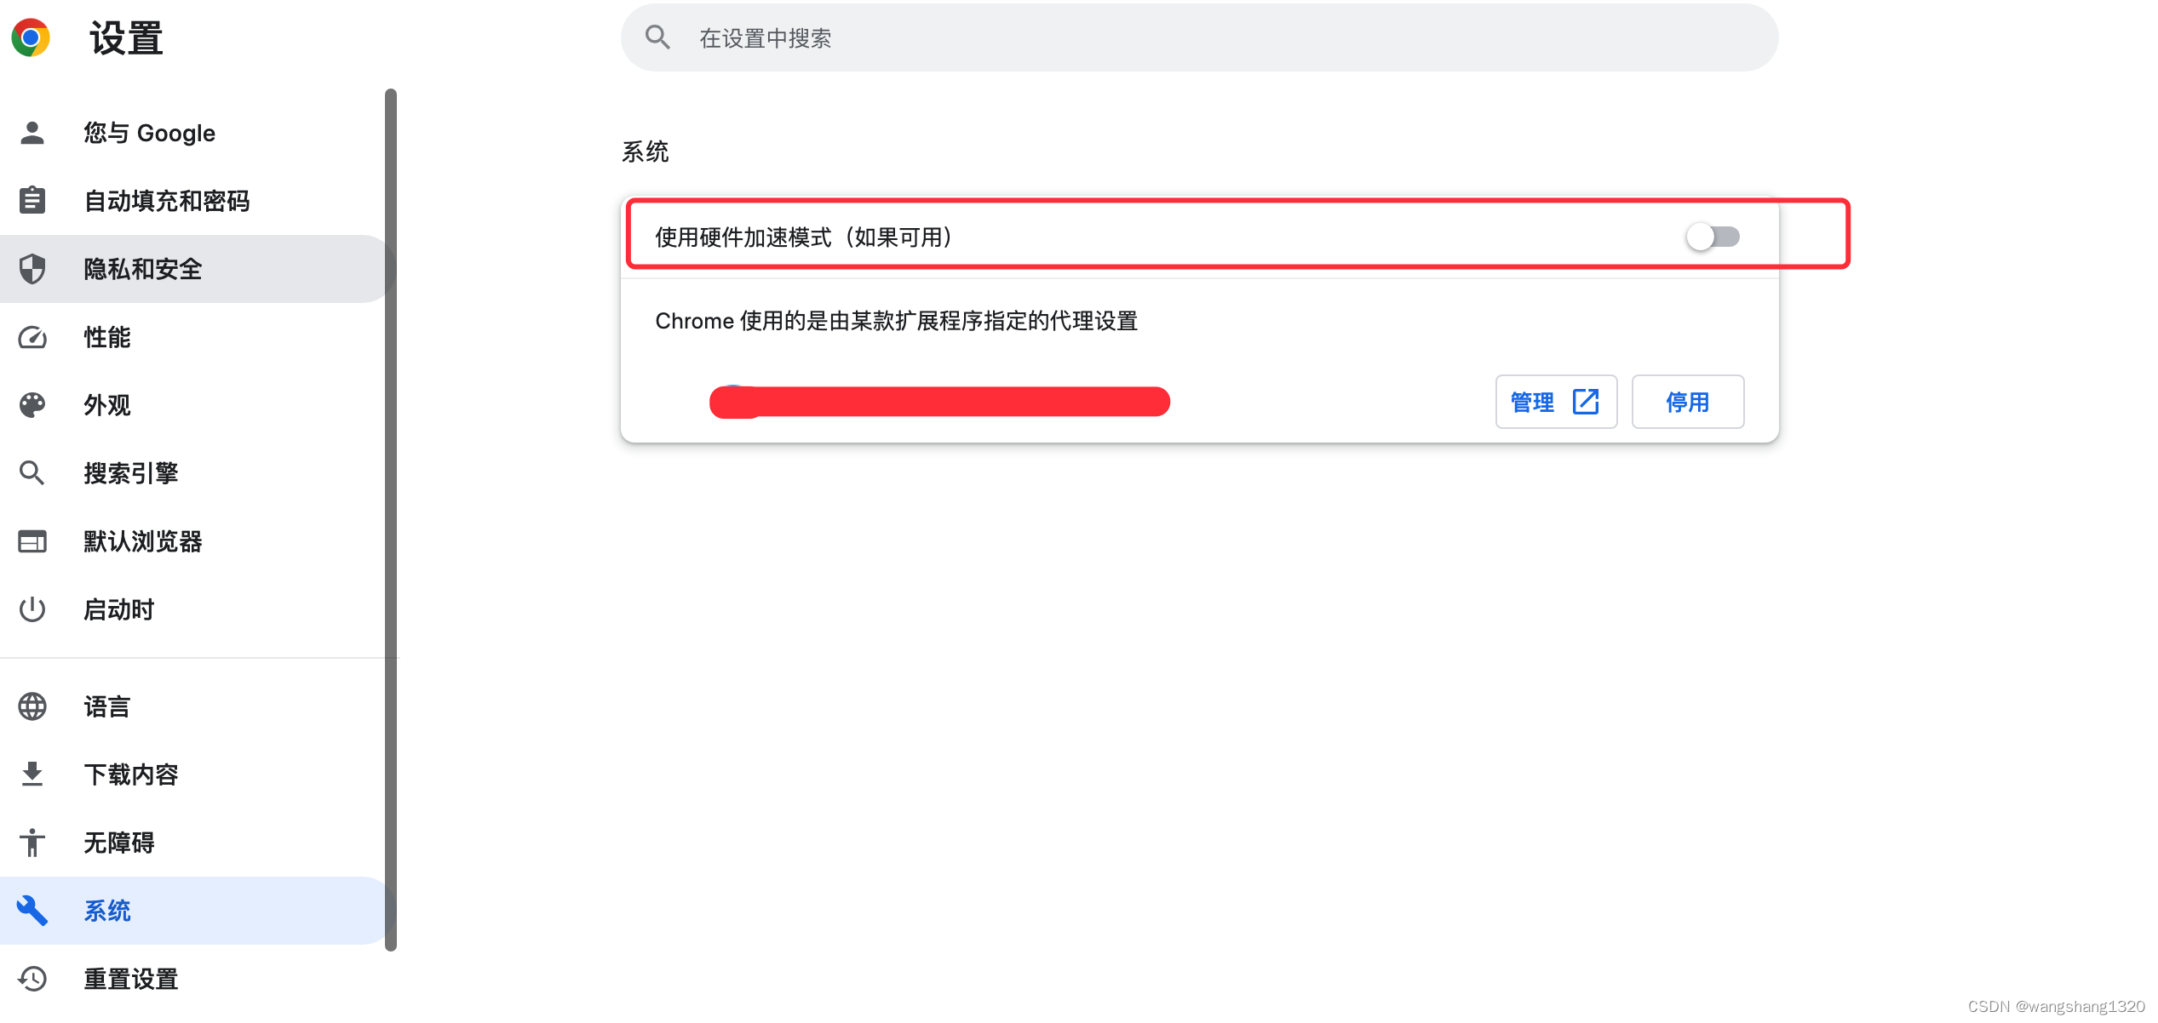Image resolution: width=2158 pixels, height=1023 pixels.
Task: Click the 管理 button
Action: [1556, 402]
